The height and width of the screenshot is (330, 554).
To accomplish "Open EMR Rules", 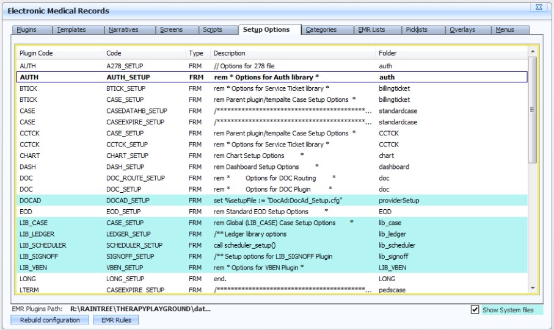I will 116,320.
